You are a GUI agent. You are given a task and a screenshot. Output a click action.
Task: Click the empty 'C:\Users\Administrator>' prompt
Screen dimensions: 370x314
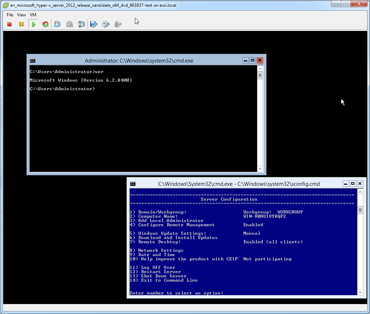pyautogui.click(x=62, y=89)
